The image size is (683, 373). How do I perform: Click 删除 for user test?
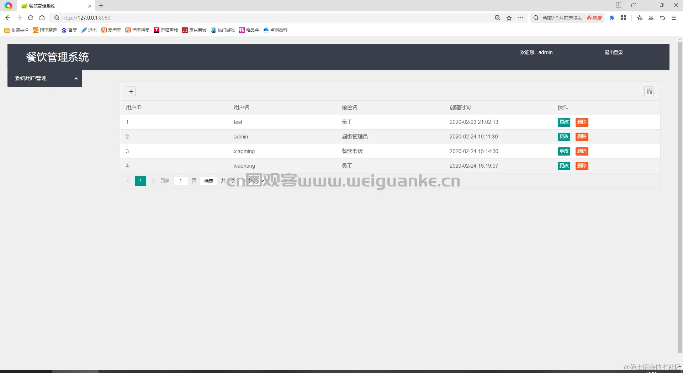pyautogui.click(x=582, y=122)
